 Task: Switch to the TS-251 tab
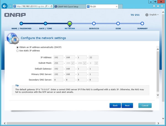(102, 6)
